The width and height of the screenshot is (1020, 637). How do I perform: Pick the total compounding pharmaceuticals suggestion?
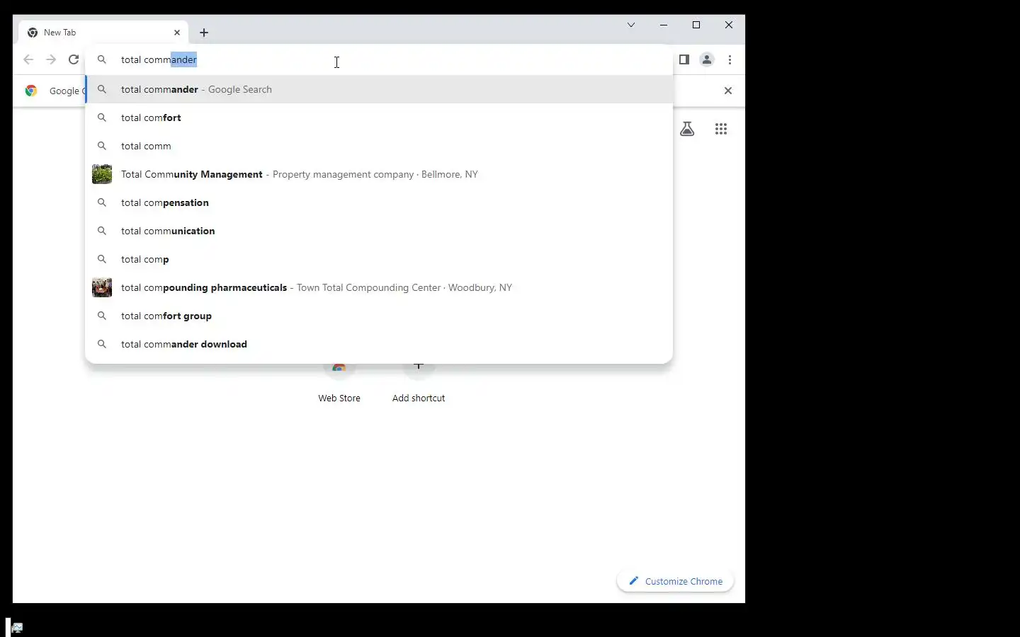379,287
